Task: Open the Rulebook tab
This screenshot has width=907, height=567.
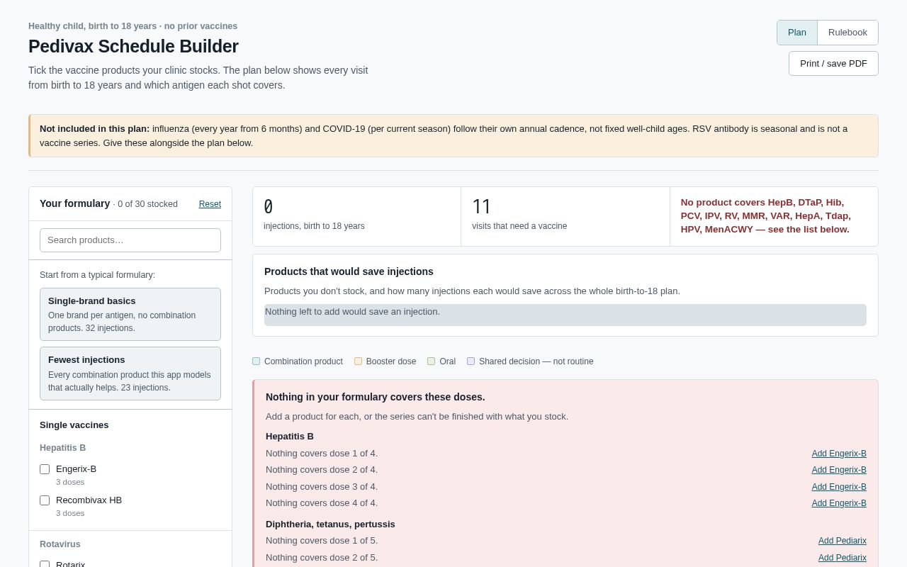Action: click(847, 33)
